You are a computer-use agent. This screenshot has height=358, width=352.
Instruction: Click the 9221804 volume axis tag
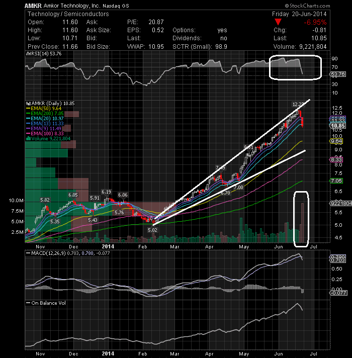click(341, 203)
